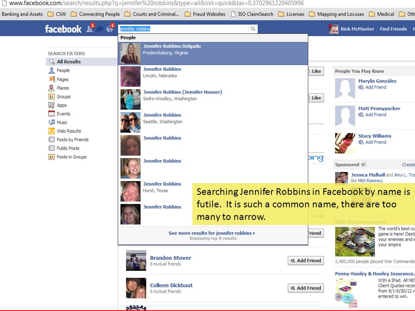415x311 pixels.
Task: Click the search magnifier button
Action: [253, 29]
